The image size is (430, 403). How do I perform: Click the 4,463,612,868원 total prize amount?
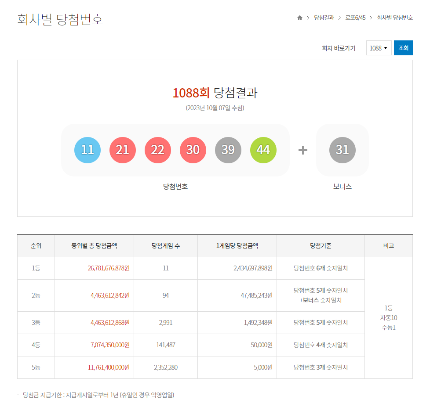tap(110, 323)
